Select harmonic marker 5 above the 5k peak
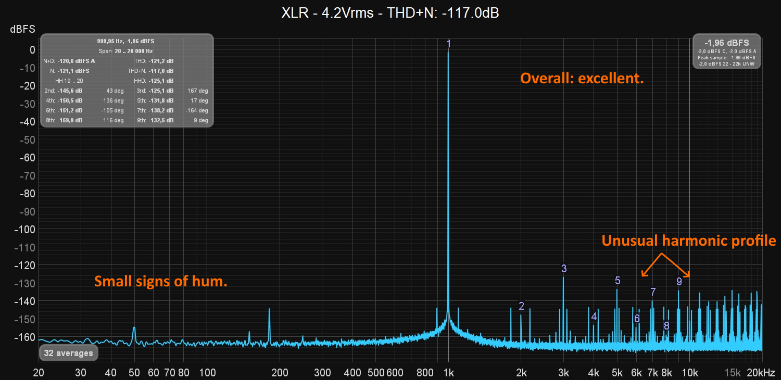781x380 pixels. [x=618, y=281]
